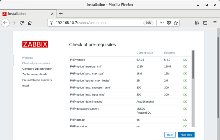Click the Next step button

[186, 135]
